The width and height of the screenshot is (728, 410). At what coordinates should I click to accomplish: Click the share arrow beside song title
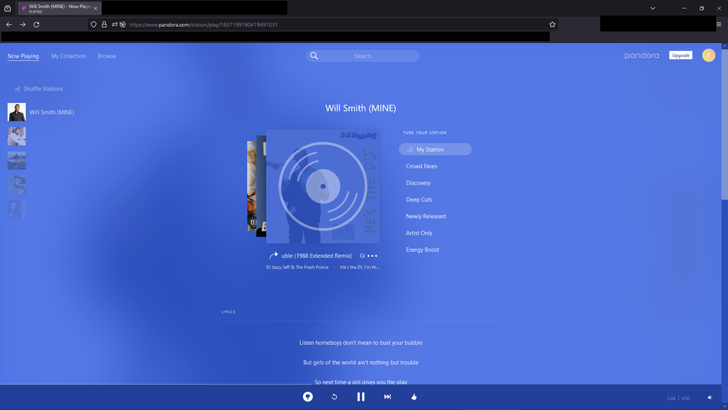pos(273,256)
